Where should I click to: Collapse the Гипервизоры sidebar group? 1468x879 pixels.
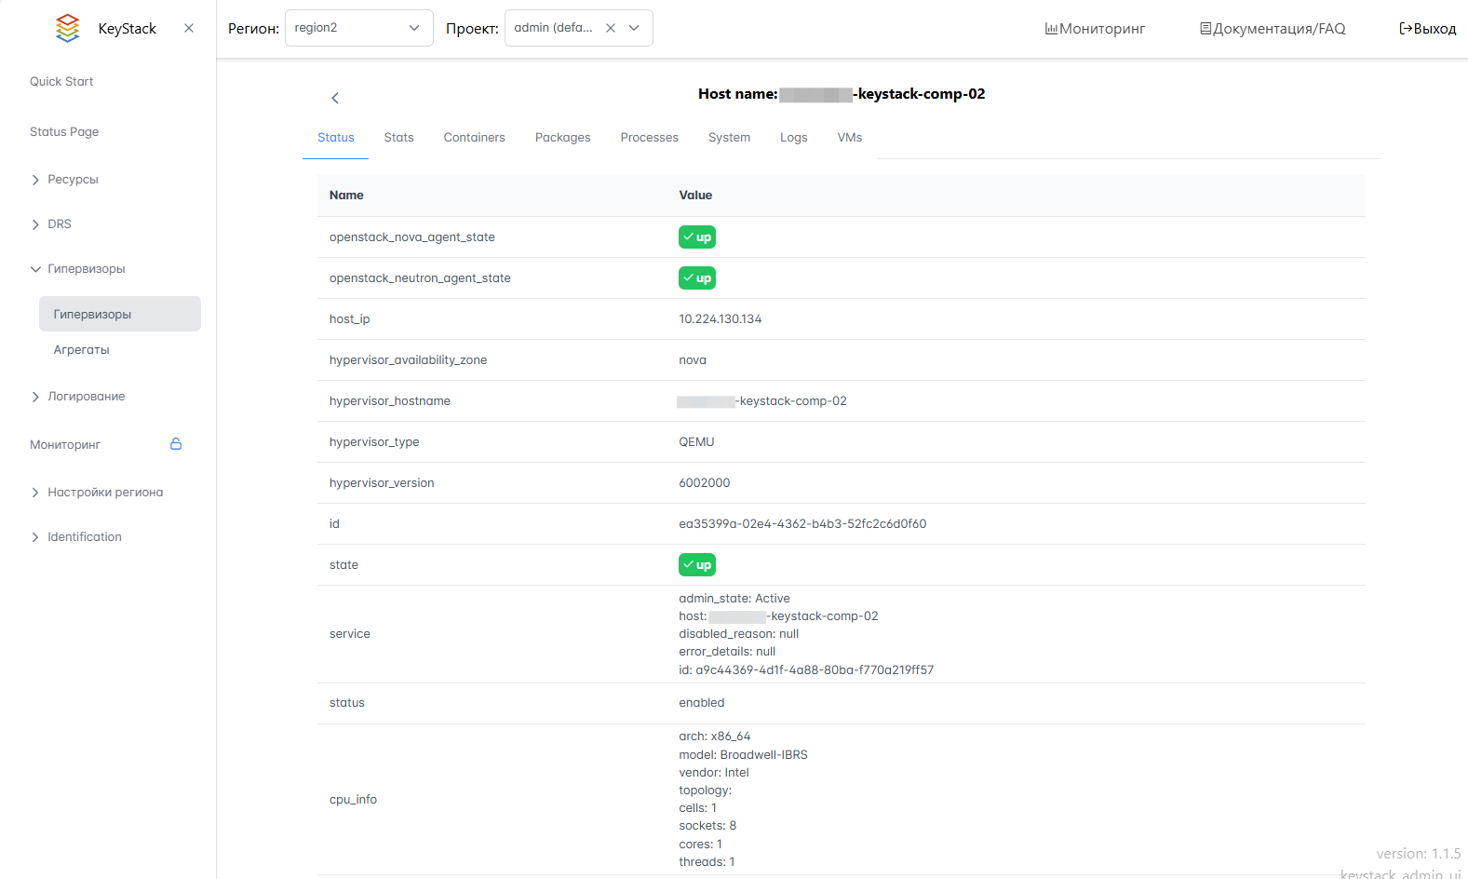pos(86,269)
